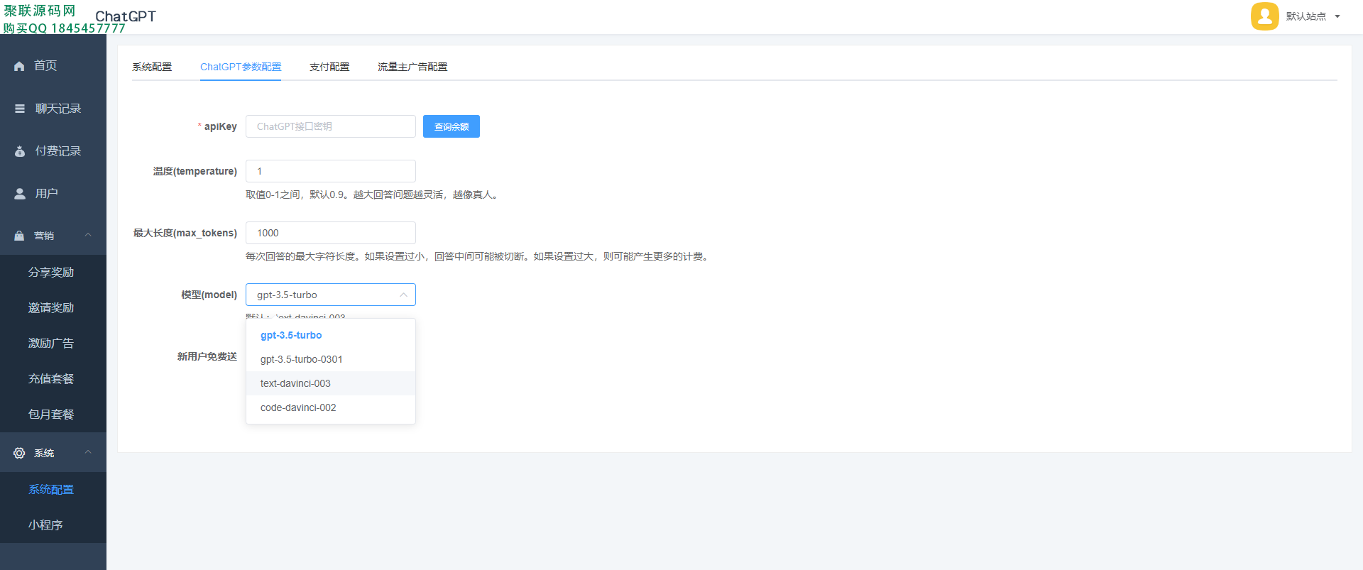
Task: Click the money bag payment records icon
Action: (20, 151)
